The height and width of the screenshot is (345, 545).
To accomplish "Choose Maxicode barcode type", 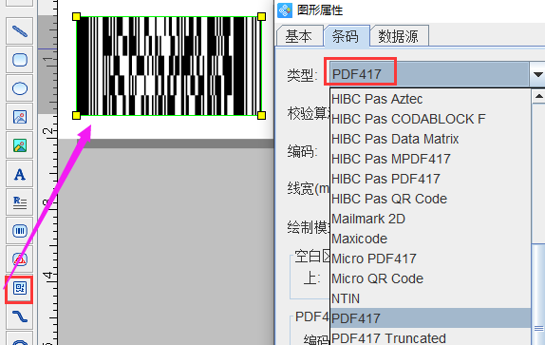I will [430, 239].
